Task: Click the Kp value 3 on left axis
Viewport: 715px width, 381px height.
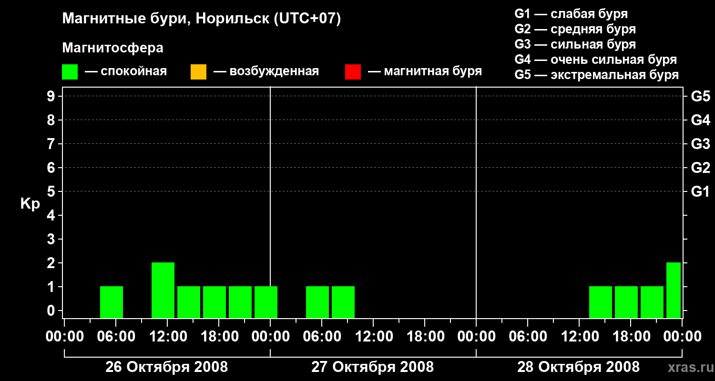Action: [x=51, y=239]
